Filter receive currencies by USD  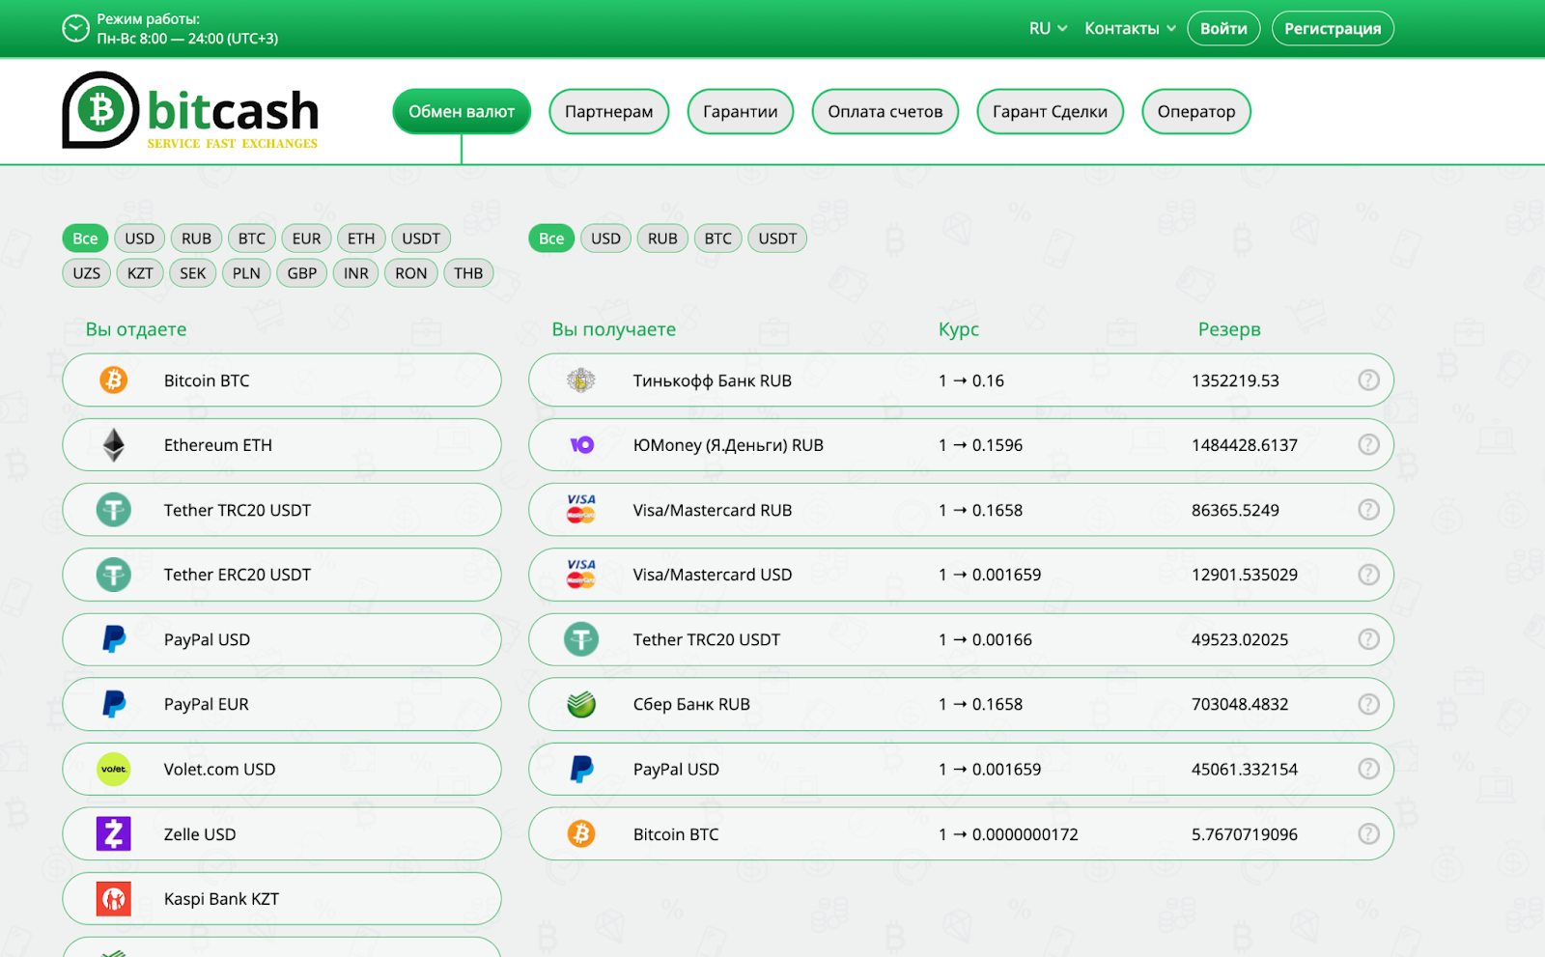click(605, 239)
